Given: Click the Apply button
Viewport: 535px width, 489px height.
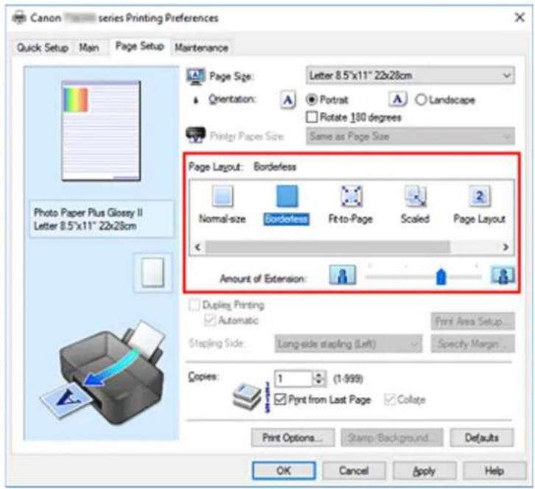Looking at the screenshot, I should (x=424, y=471).
